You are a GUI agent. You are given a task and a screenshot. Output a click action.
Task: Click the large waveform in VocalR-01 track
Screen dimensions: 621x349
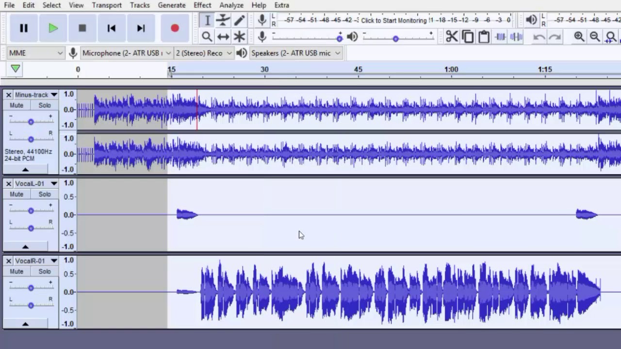tap(401, 292)
